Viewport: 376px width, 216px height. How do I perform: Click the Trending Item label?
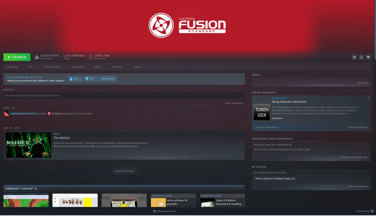[279, 98]
